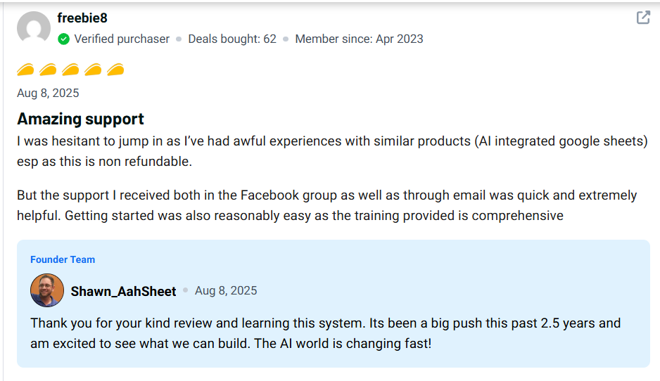This screenshot has height=381, width=660.
Task: Select the fourth taco rating icon
Action: pos(93,70)
